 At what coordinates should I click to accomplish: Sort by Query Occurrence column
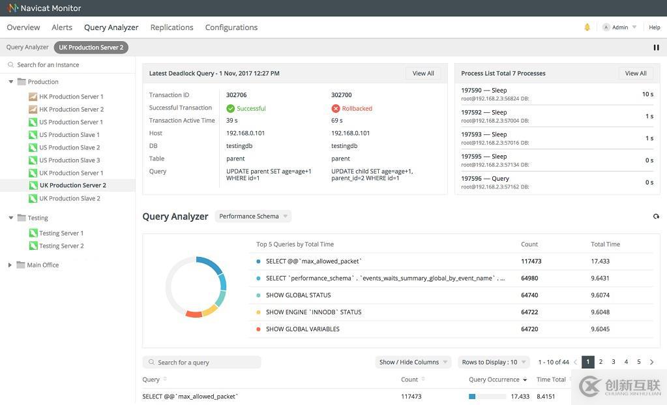[x=497, y=379]
